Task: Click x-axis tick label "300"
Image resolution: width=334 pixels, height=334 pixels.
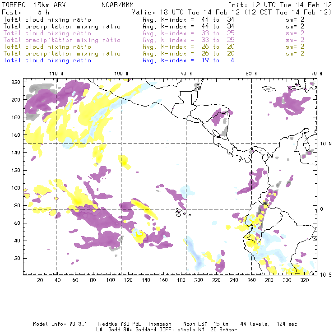Action: click(287, 280)
